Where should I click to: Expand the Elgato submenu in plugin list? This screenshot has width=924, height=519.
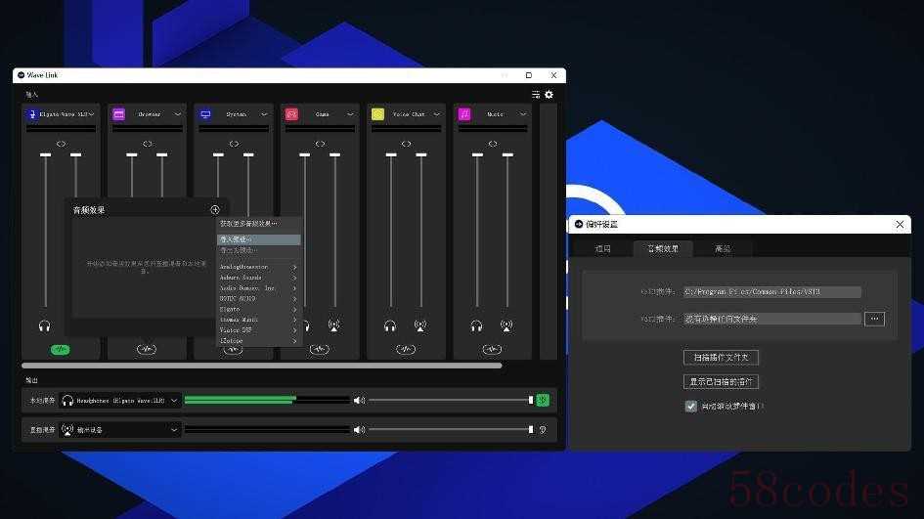click(x=258, y=309)
